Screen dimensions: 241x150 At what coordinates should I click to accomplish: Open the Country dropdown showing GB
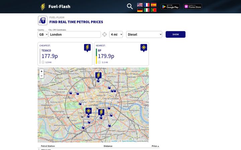tap(43, 34)
